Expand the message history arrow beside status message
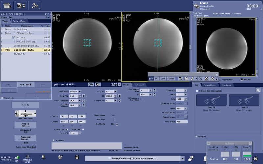Viewport: 263px width, 164px height. [183, 158]
